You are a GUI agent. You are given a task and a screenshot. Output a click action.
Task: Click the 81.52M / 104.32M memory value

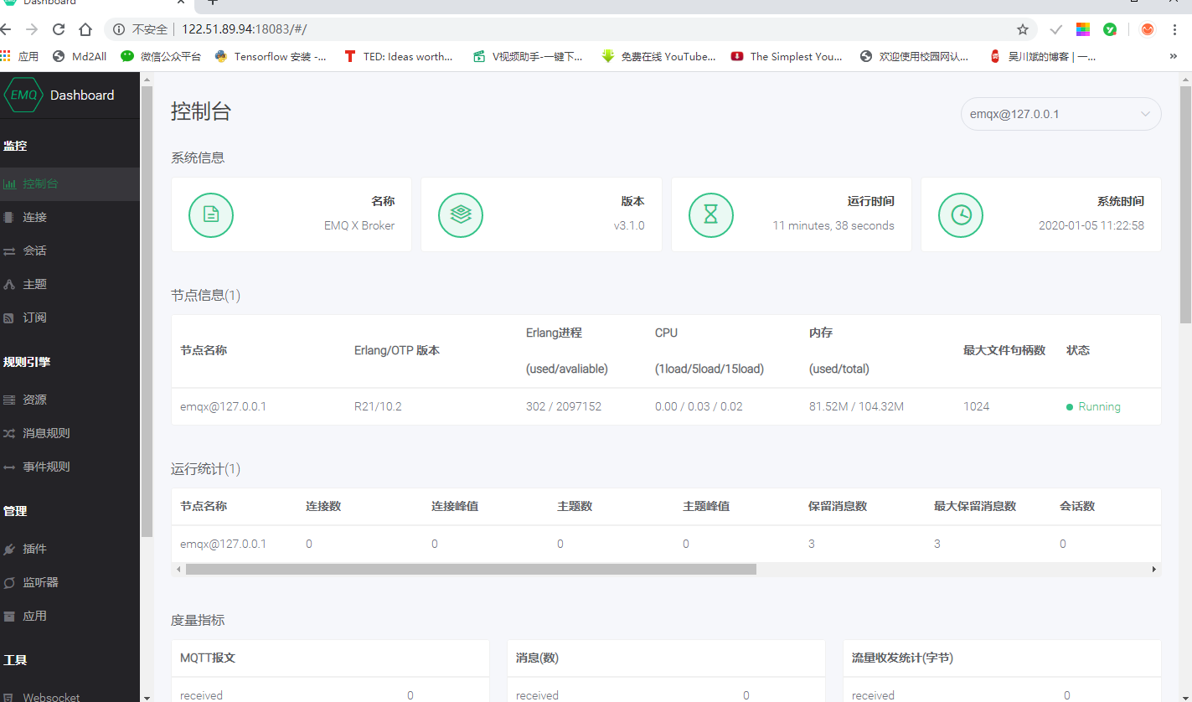[856, 406]
